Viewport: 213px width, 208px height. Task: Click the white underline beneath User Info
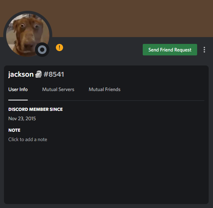pyautogui.click(x=18, y=100)
